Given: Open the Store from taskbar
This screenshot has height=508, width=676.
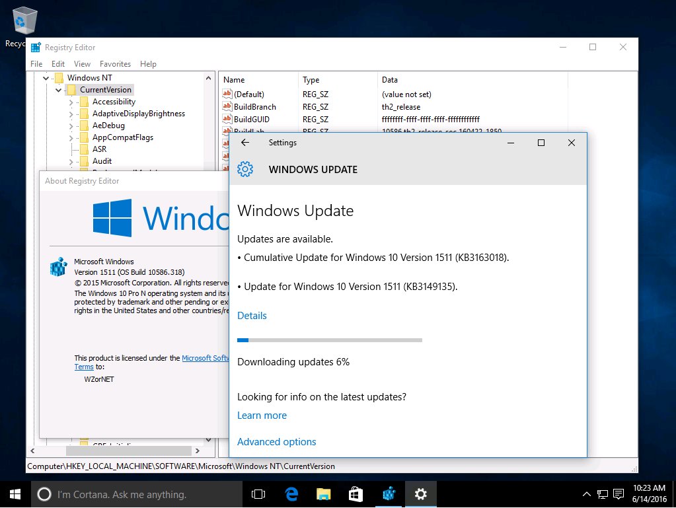Looking at the screenshot, I should [x=356, y=494].
